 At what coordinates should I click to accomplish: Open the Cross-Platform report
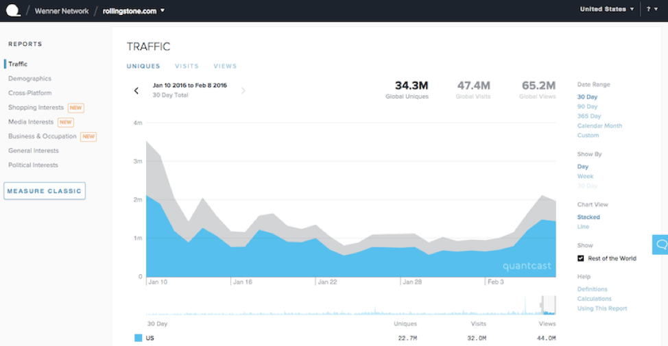pos(29,92)
